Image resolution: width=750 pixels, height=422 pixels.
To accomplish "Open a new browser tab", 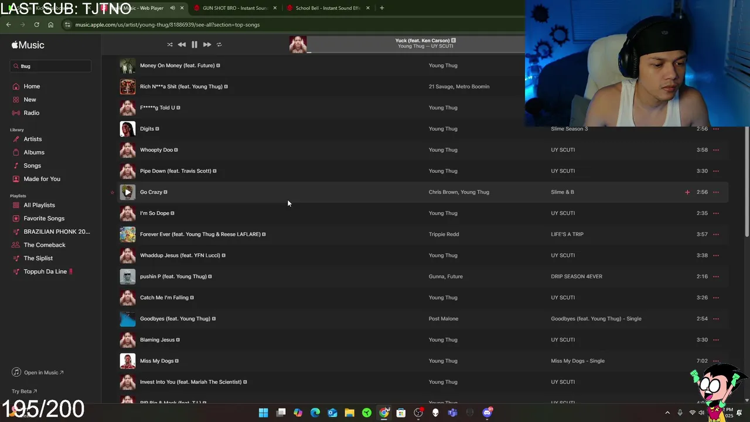I will point(382,8).
